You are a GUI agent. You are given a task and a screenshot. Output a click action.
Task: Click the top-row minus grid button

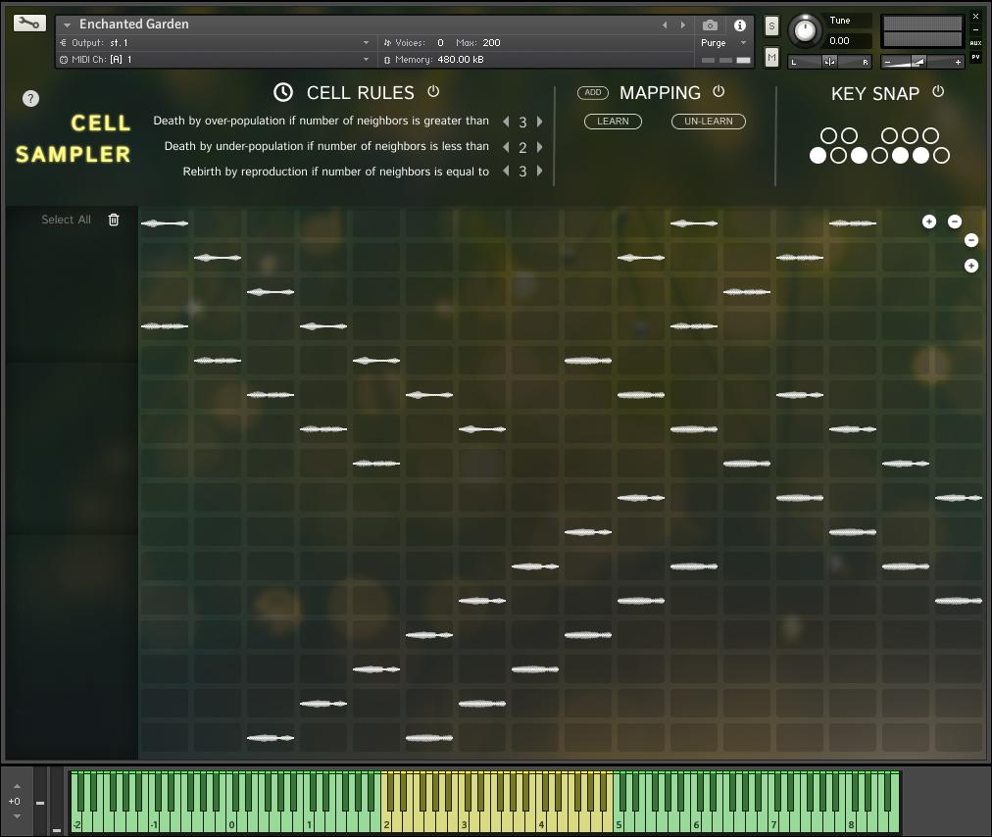[955, 222]
